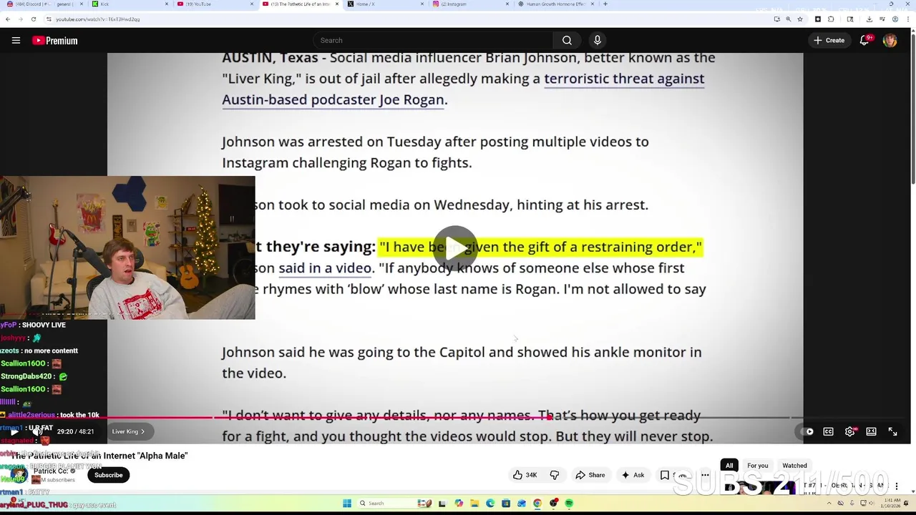
Task: Open a new browser tab
Action: [x=605, y=4]
